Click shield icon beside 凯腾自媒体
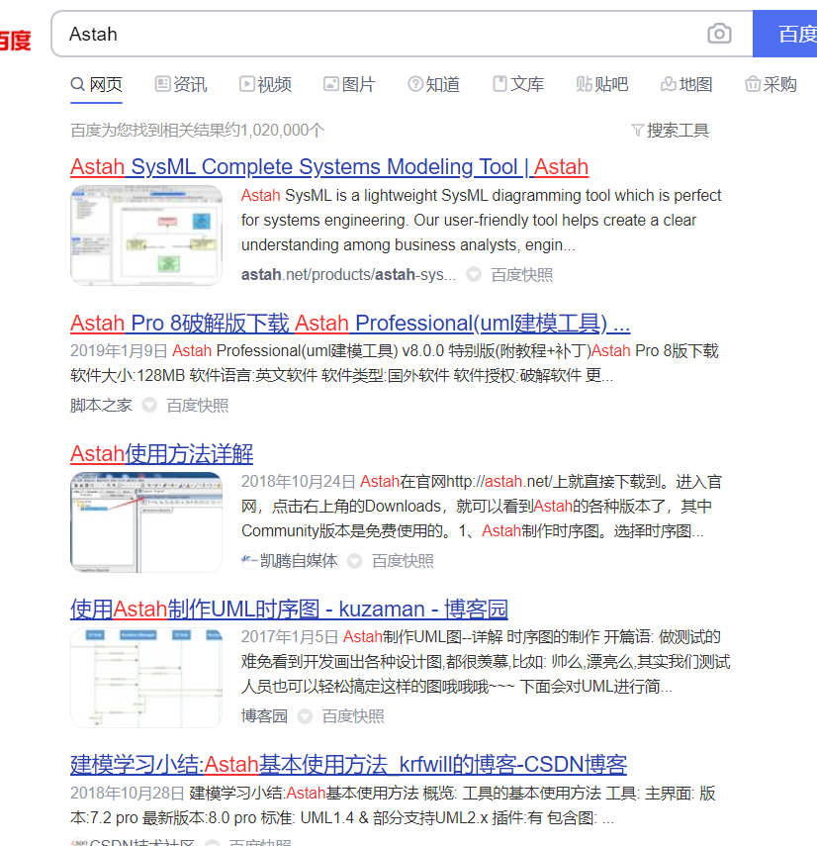817x846 pixels. 354,561
